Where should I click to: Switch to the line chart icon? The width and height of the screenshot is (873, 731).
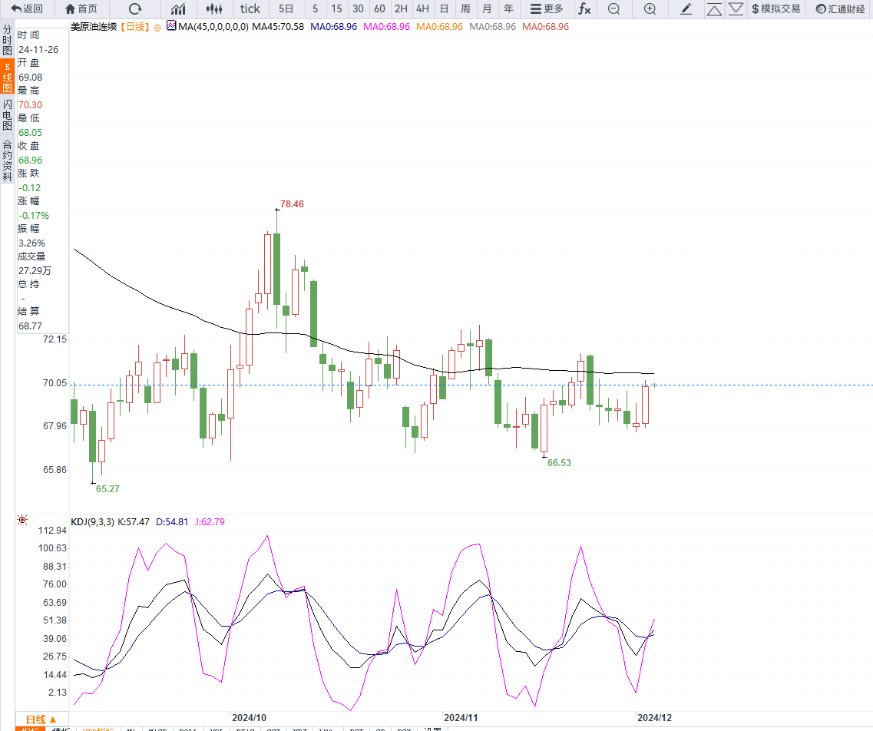(178, 9)
